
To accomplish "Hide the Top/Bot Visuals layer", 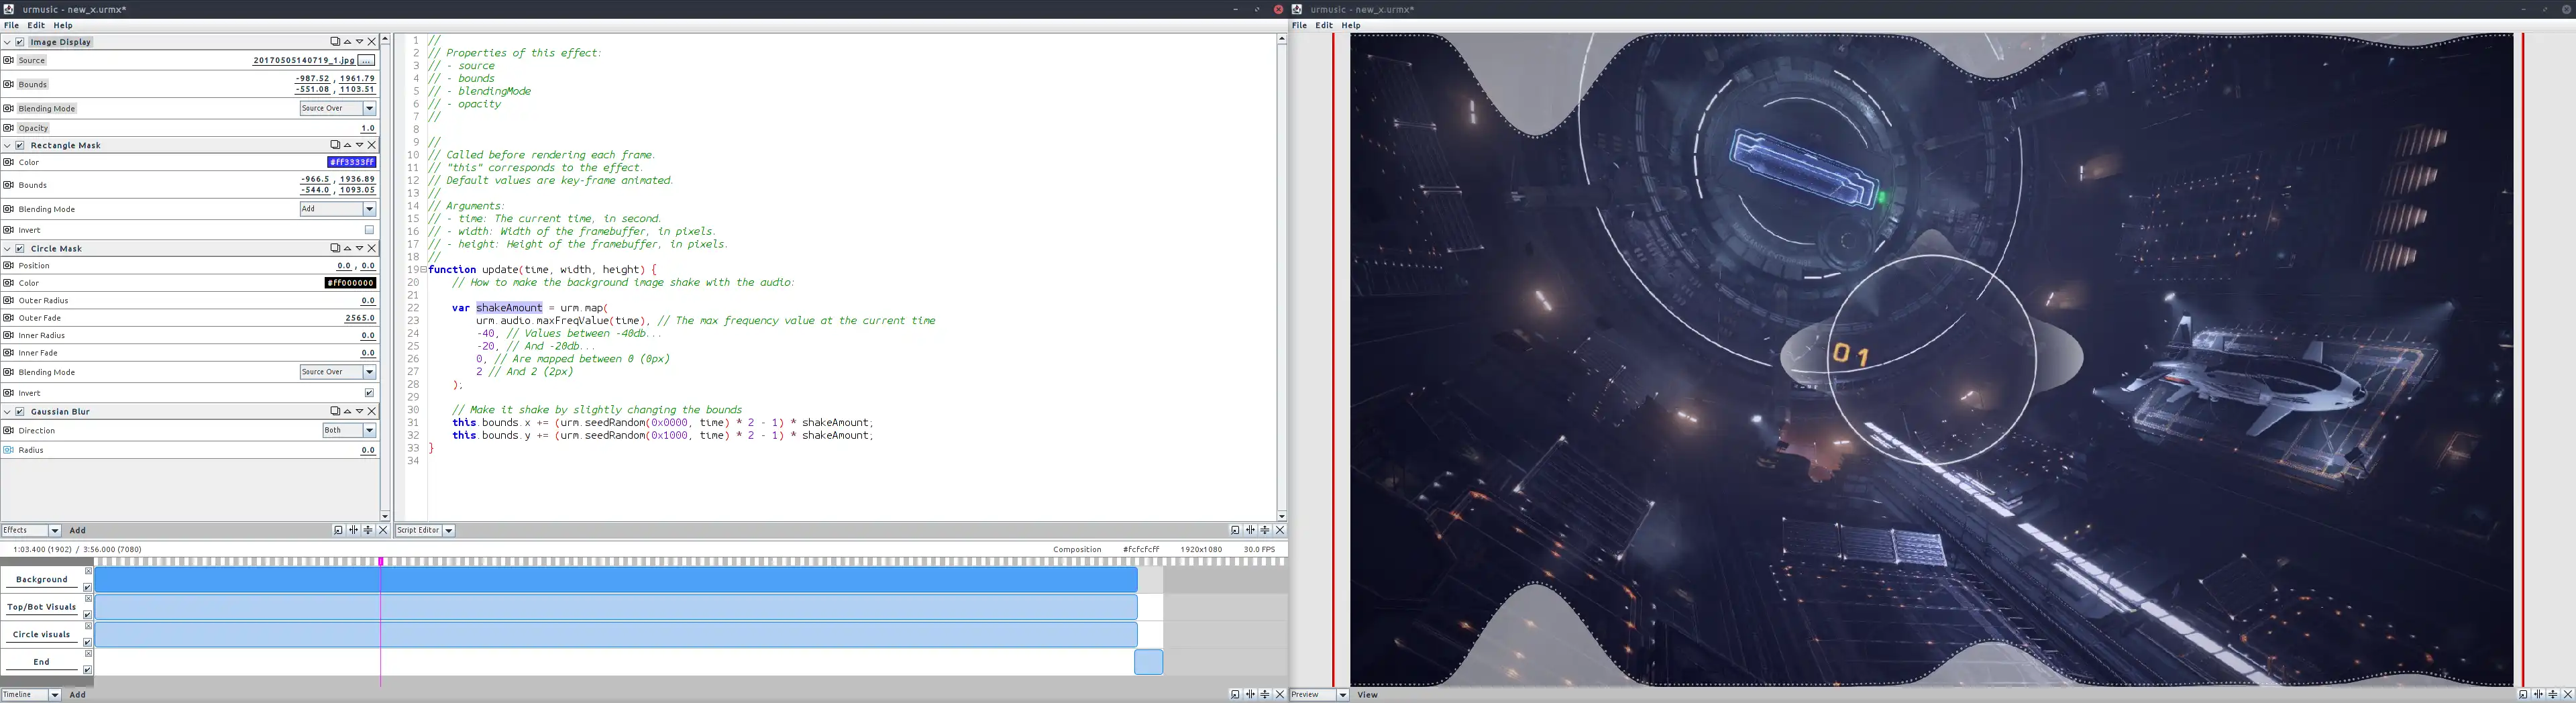I will pyautogui.click(x=88, y=614).
